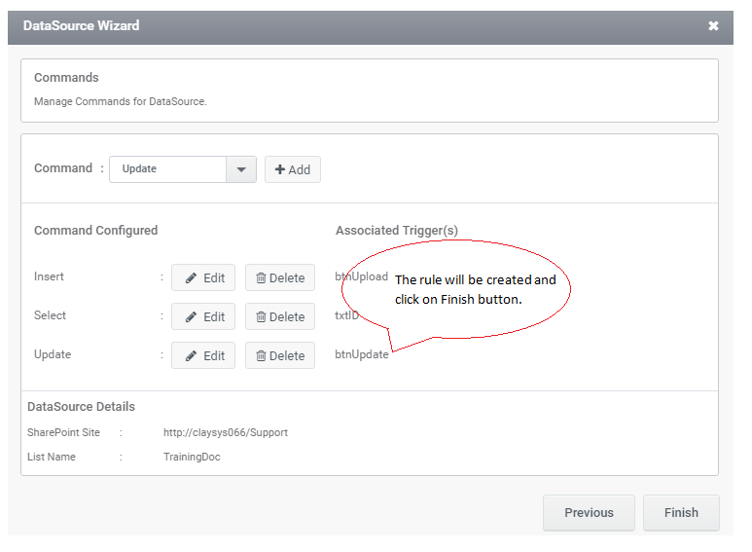Image resolution: width=752 pixels, height=552 pixels.
Task: Delete the Select command
Action: tap(280, 316)
